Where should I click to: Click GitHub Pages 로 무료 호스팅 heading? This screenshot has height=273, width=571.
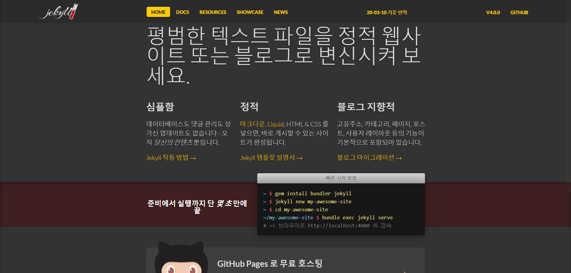pos(270,264)
